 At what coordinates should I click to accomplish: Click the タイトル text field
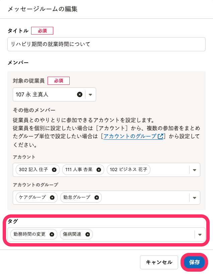(106, 44)
